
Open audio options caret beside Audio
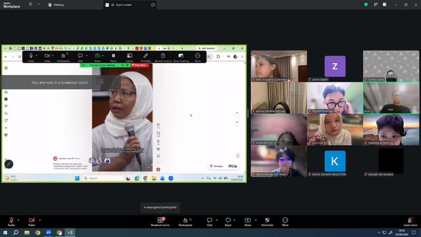tap(18, 220)
